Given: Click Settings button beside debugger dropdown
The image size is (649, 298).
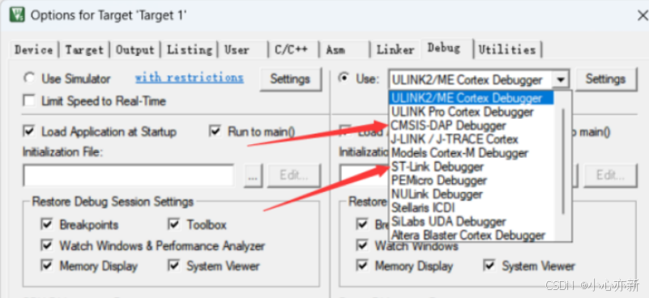Looking at the screenshot, I should pos(605,79).
